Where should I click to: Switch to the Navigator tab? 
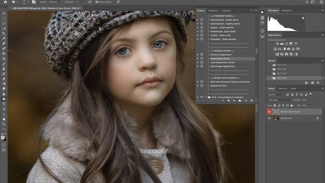(287, 10)
